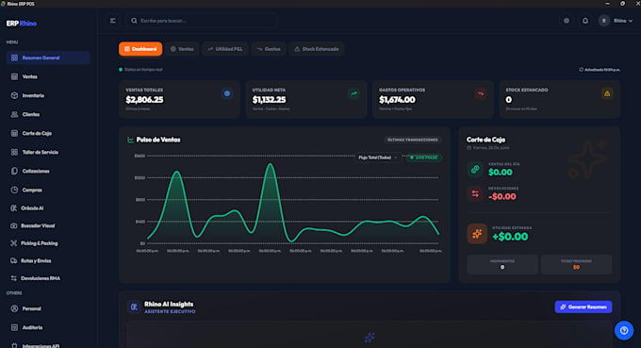Click the Stock Estancado warning icon
641x348 pixels.
pos(607,93)
